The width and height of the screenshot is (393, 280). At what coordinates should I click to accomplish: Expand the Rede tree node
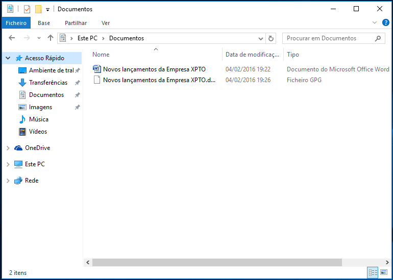(8, 181)
